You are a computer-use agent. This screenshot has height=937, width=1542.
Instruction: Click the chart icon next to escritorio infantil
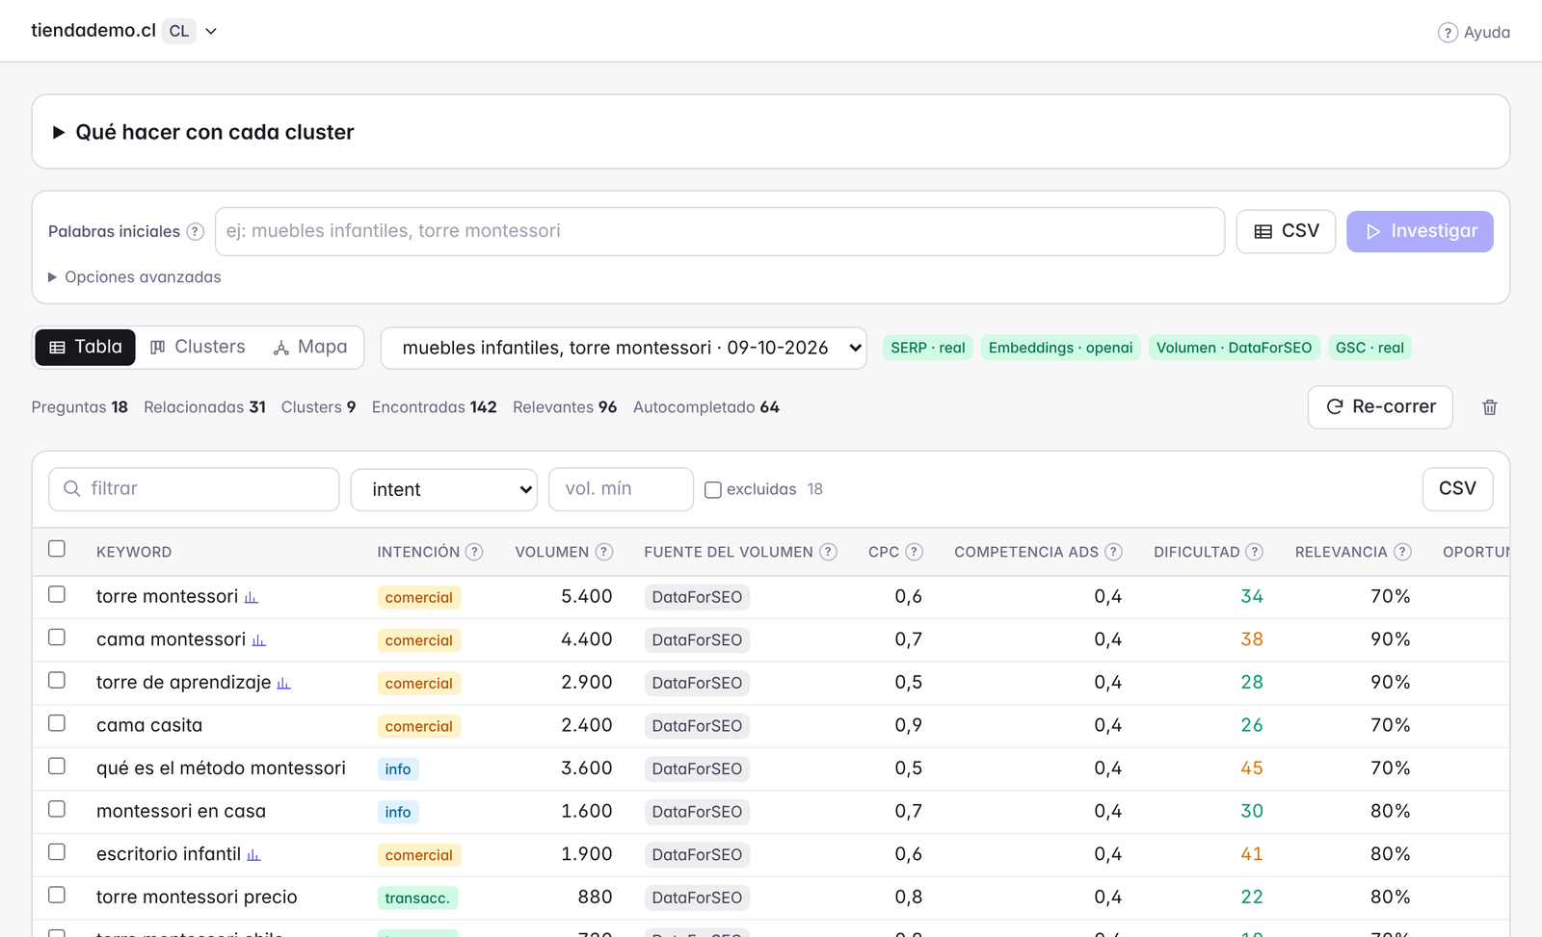click(x=254, y=855)
